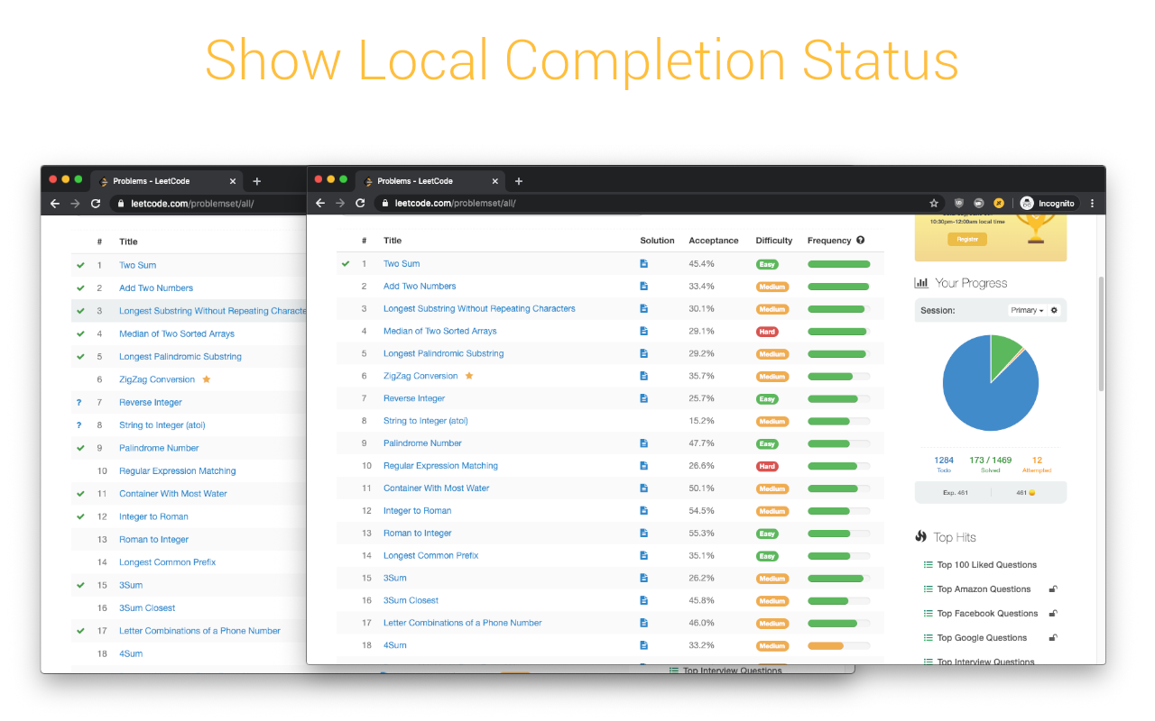Click the uBlock shield extension icon
Image resolution: width=1155 pixels, height=721 pixels.
[x=959, y=204]
